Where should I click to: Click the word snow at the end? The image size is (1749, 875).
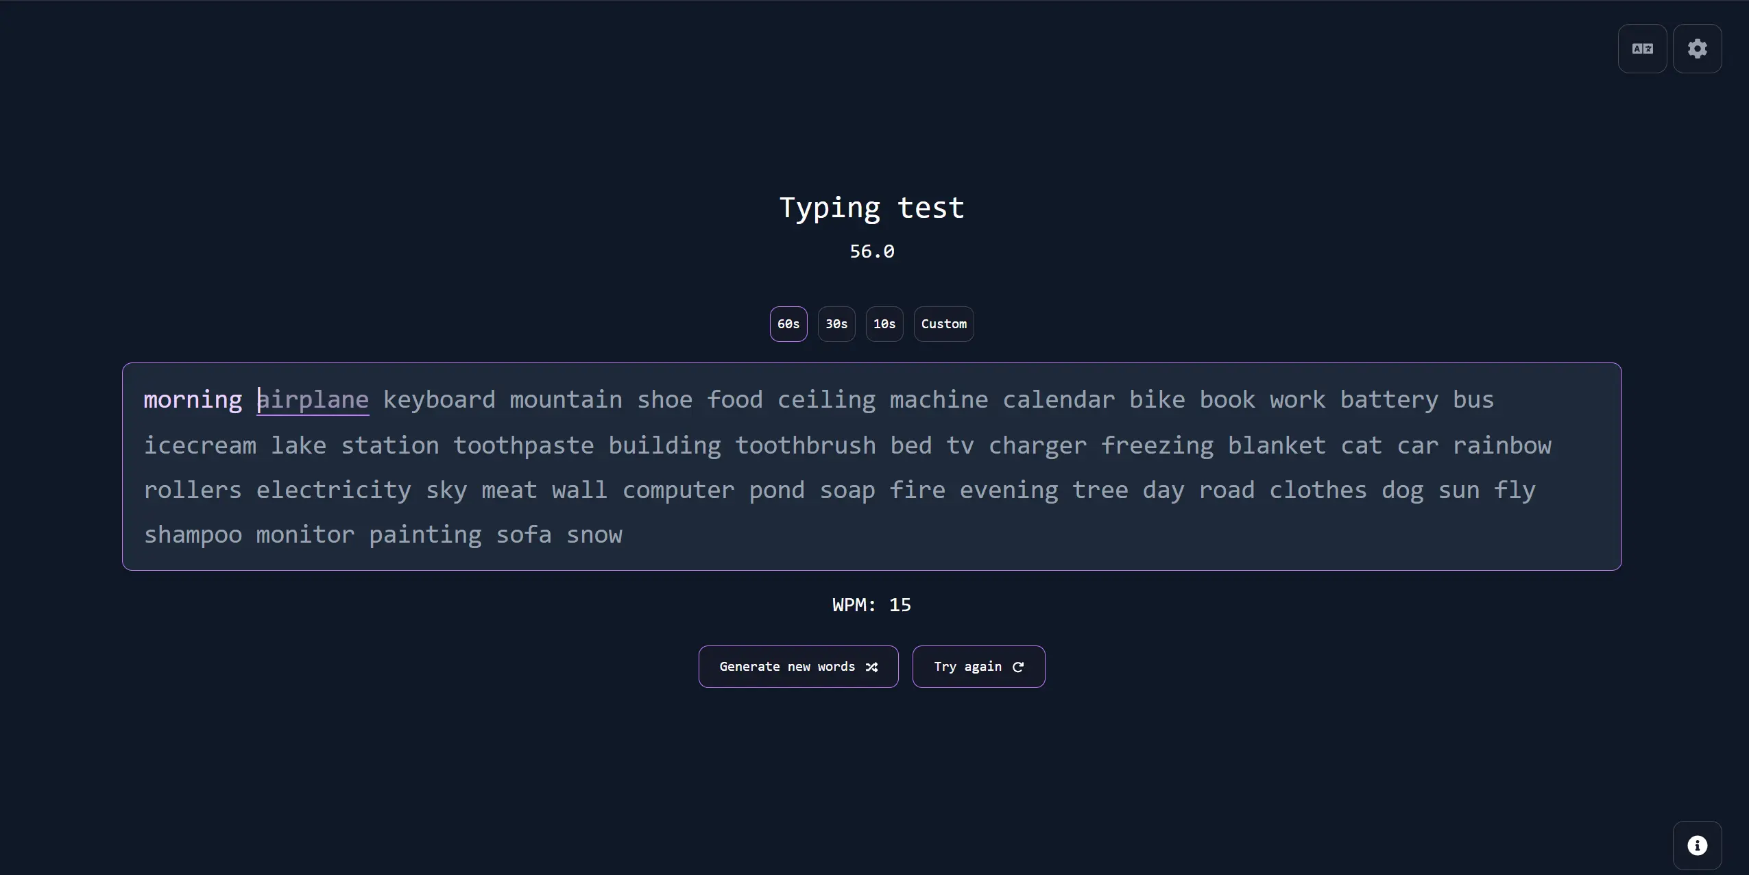594,534
